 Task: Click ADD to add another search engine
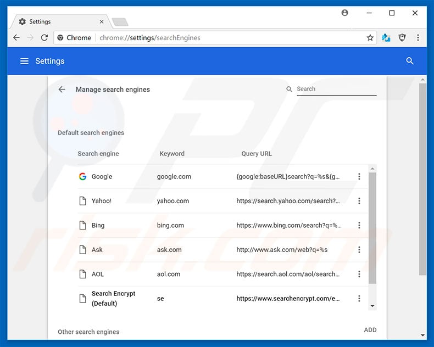click(x=370, y=330)
